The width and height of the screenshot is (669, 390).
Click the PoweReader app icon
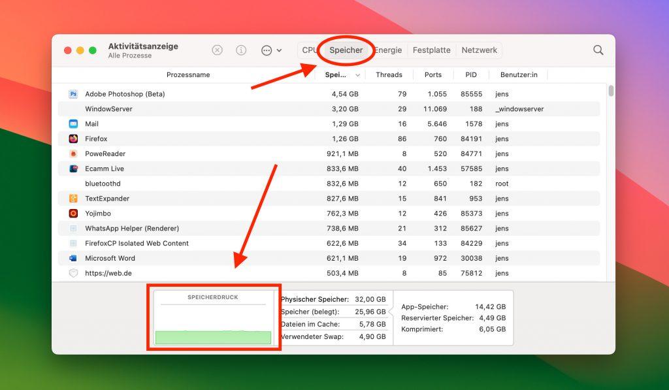pos(73,154)
